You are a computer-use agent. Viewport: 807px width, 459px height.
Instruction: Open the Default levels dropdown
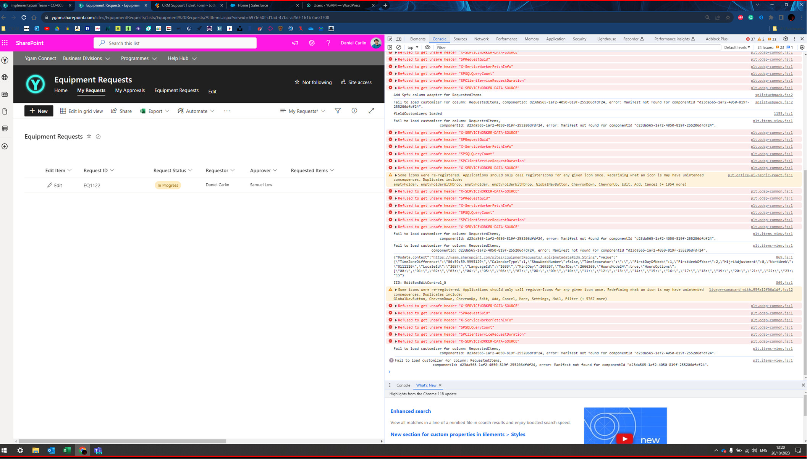pyautogui.click(x=737, y=47)
